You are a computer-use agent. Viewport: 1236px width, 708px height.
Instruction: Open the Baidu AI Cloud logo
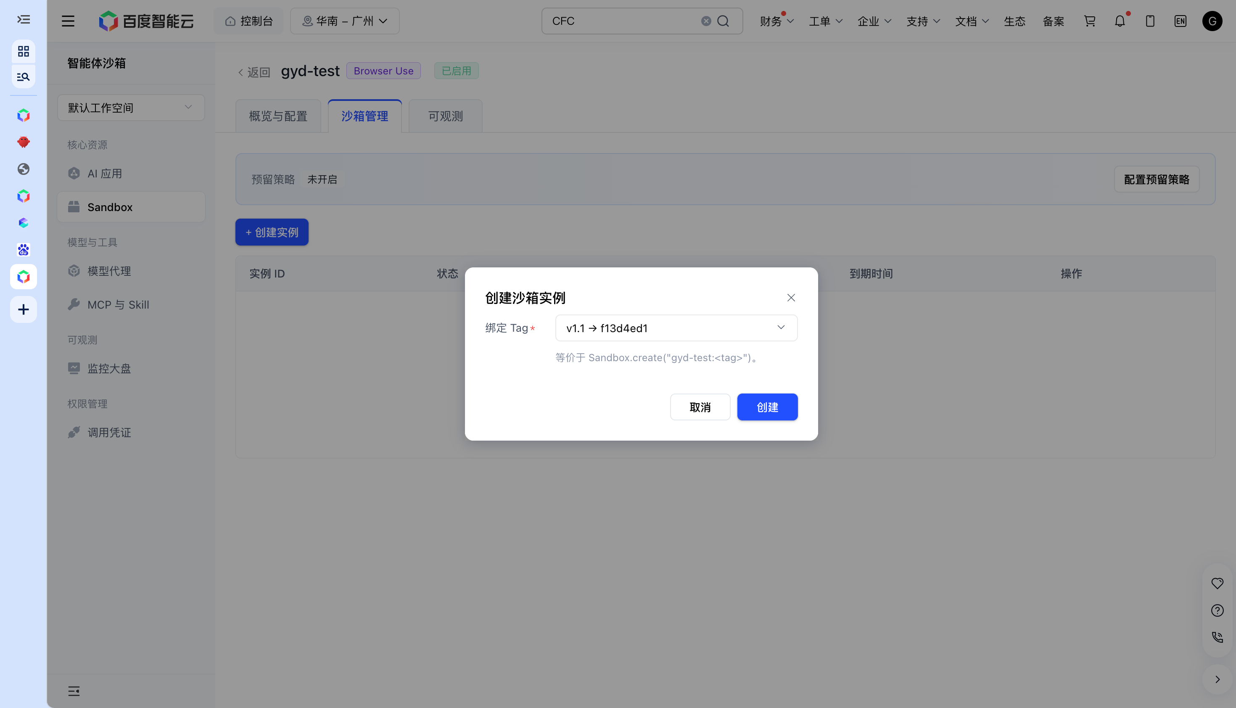(x=146, y=21)
